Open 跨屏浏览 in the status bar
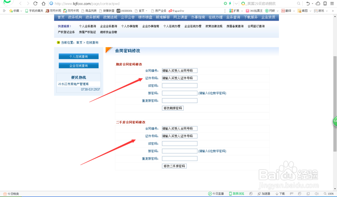The height and width of the screenshot is (197, 337). 237,194
